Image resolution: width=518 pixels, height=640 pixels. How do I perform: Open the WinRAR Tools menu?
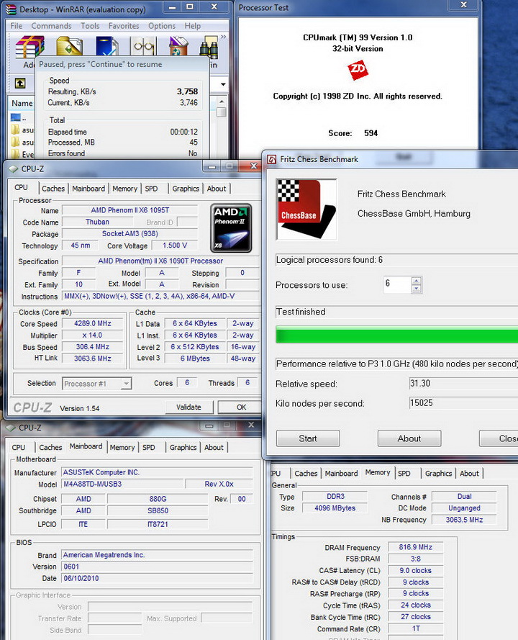coord(90,26)
